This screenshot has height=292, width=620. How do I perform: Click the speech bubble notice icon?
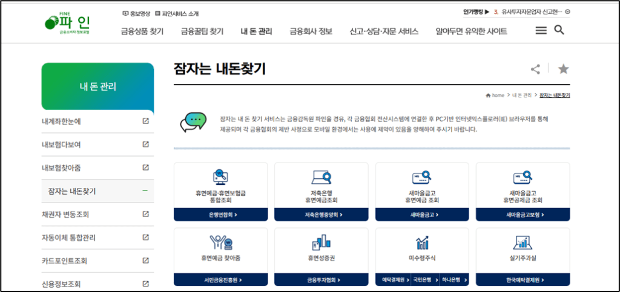(193, 122)
